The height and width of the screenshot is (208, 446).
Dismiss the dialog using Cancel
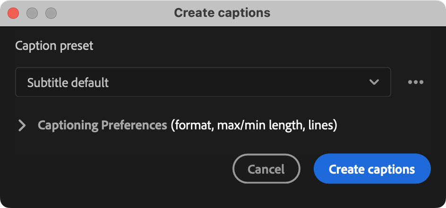[266, 169]
